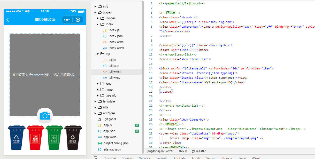The image size is (315, 159).
Task: Expand the more folder arrow
Action: pyautogui.click(x=98, y=90)
